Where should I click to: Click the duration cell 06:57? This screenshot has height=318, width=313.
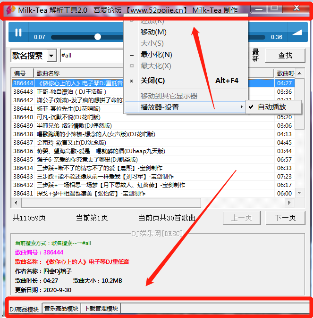point(284,160)
